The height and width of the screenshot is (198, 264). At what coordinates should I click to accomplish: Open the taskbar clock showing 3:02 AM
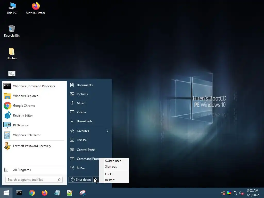click(x=253, y=193)
